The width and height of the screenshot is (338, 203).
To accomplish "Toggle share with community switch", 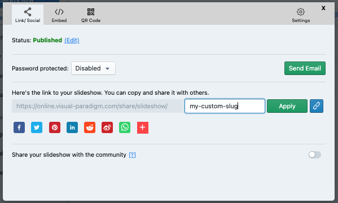I will click(314, 155).
